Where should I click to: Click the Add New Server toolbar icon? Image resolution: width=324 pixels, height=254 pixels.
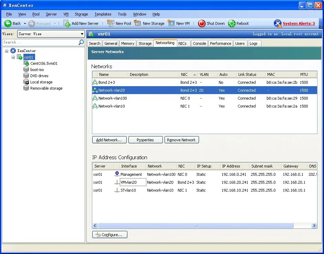coord(67,23)
